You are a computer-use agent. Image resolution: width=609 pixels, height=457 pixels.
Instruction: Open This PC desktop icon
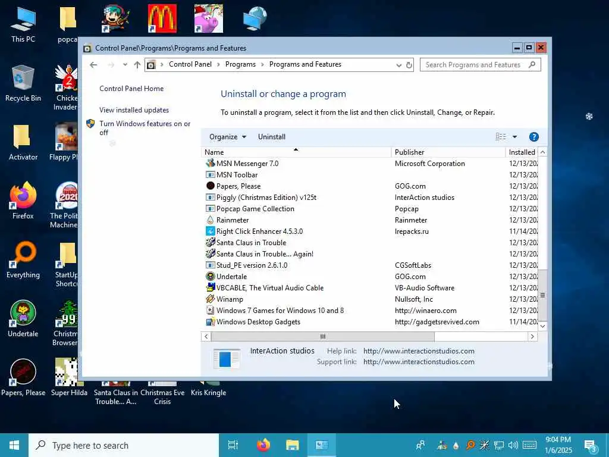tap(23, 24)
